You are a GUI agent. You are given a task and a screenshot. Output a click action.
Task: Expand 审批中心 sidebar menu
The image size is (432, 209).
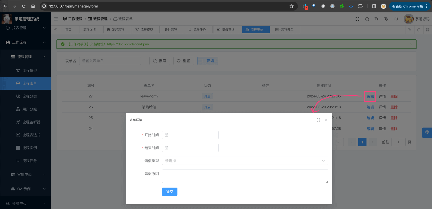coord(25,174)
